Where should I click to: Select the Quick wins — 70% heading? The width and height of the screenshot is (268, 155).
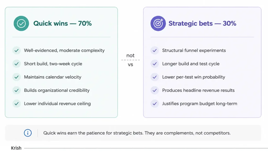pyautogui.click(x=63, y=23)
